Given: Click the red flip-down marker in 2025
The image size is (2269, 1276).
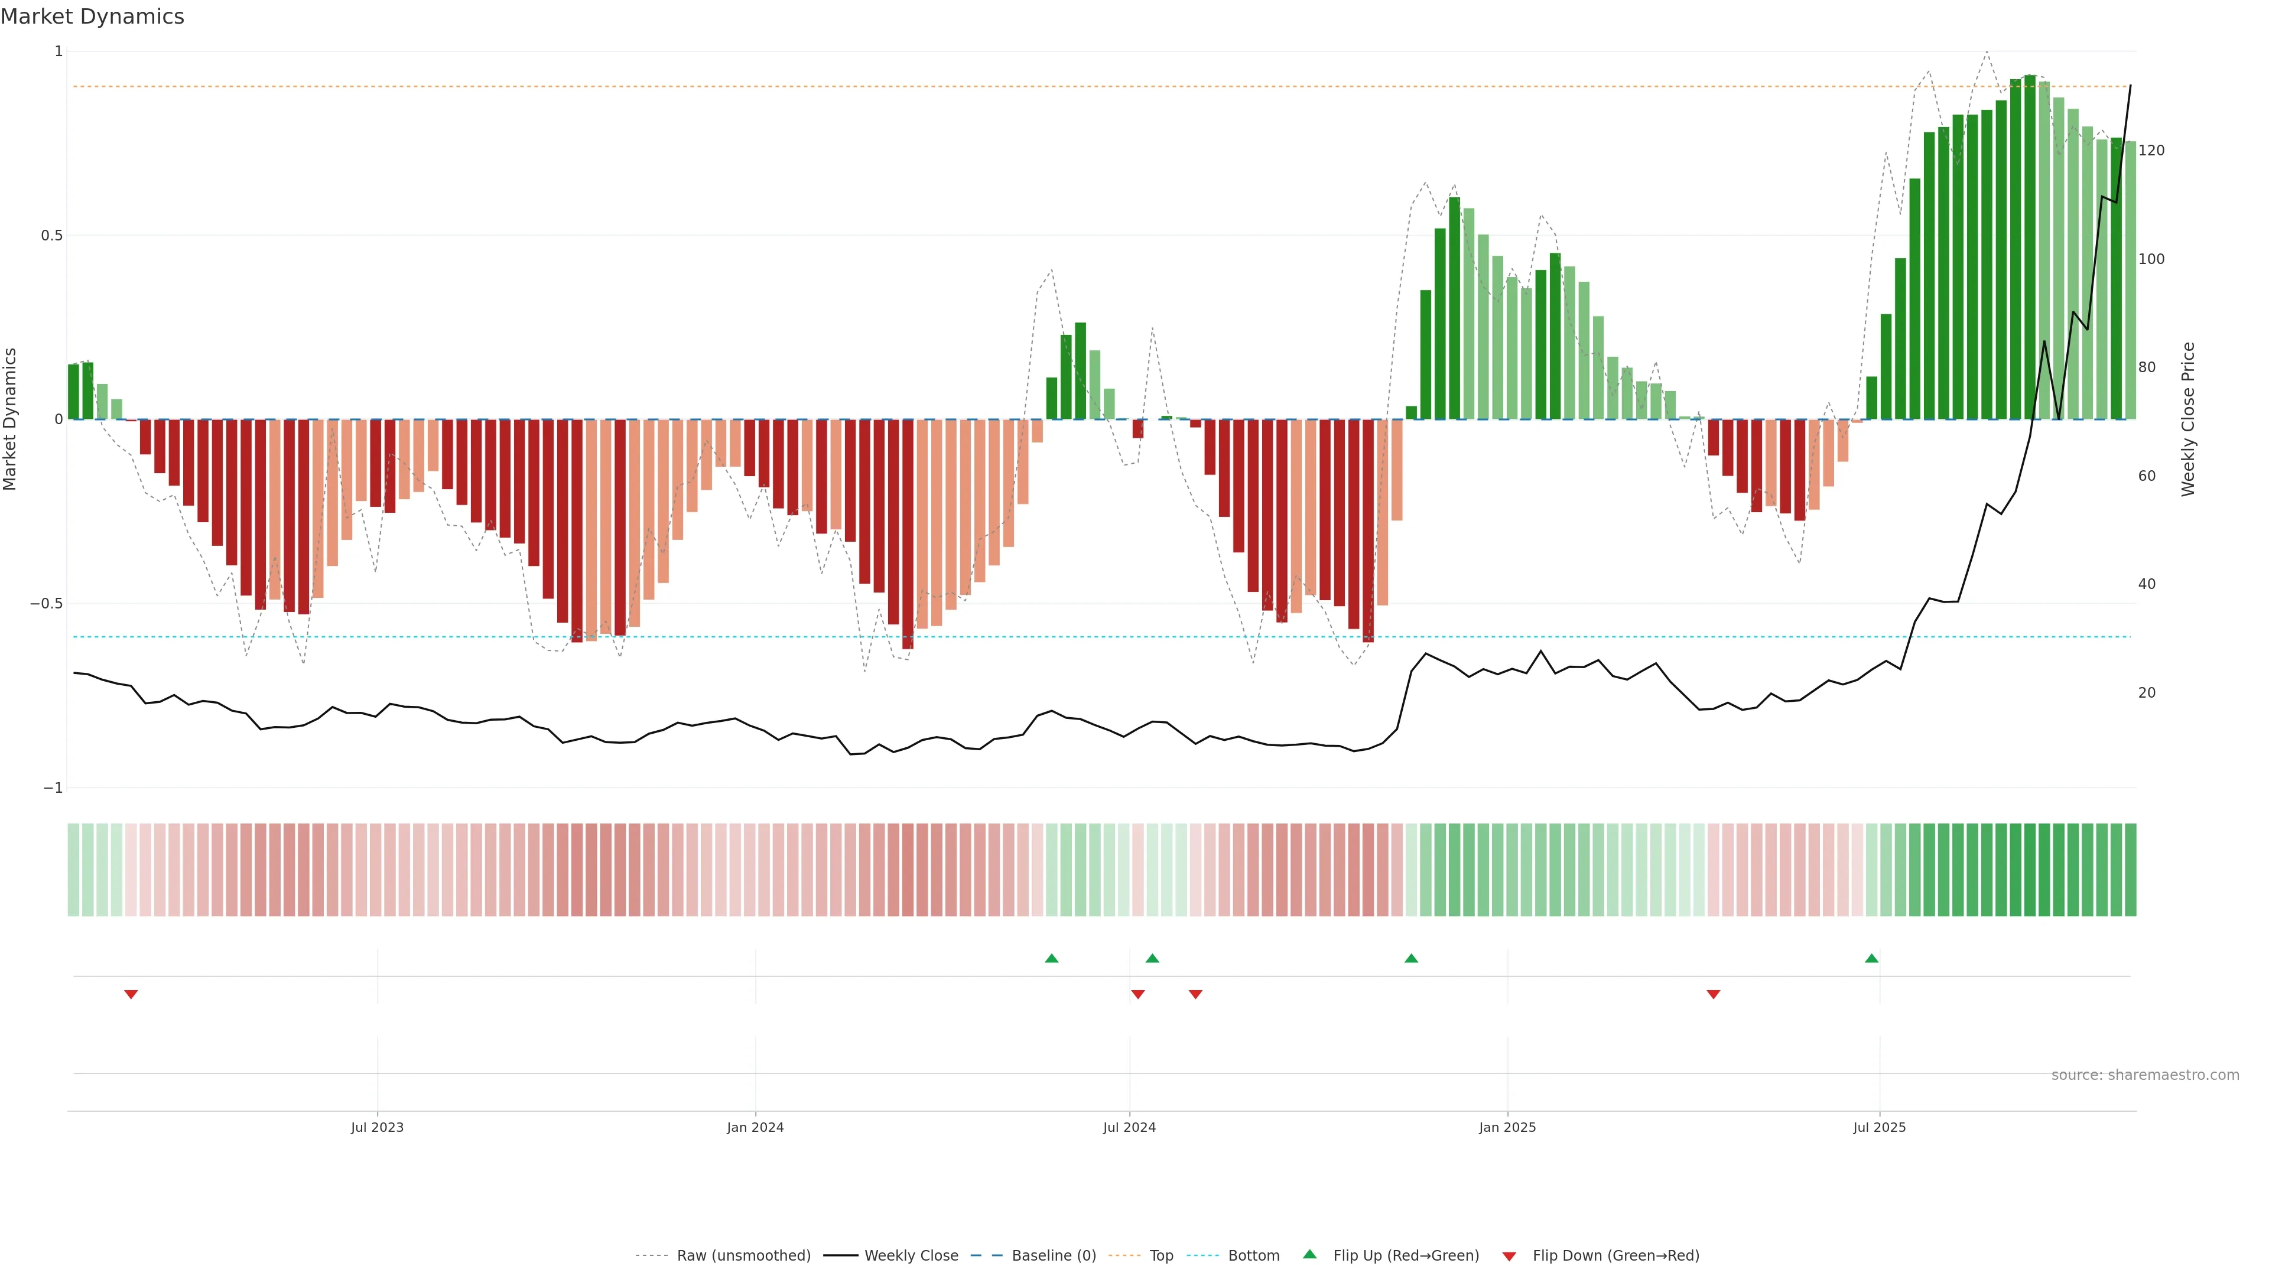Looking at the screenshot, I should coord(1713,994).
